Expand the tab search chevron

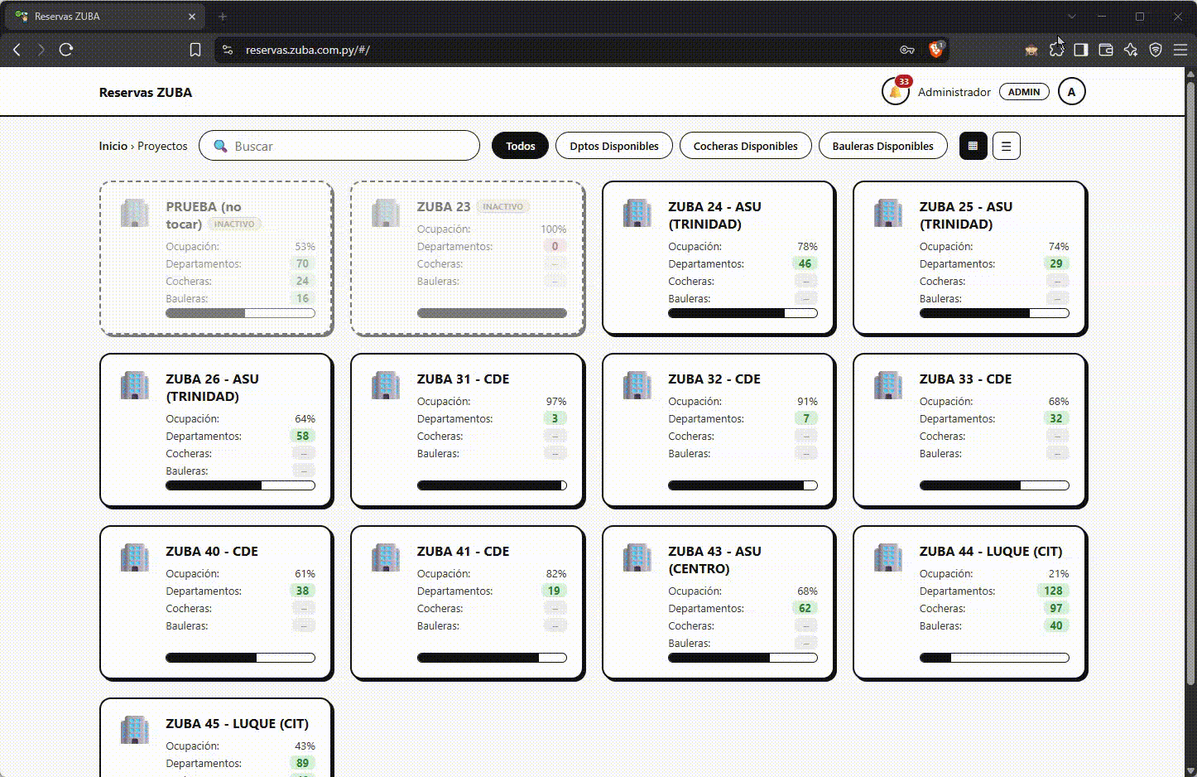[x=1072, y=16]
